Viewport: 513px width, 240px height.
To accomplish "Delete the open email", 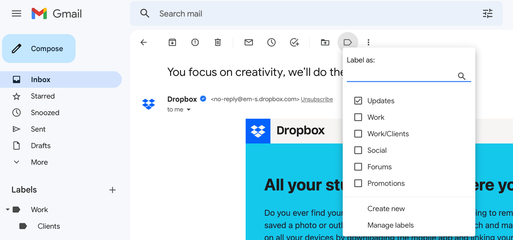I will pos(218,42).
